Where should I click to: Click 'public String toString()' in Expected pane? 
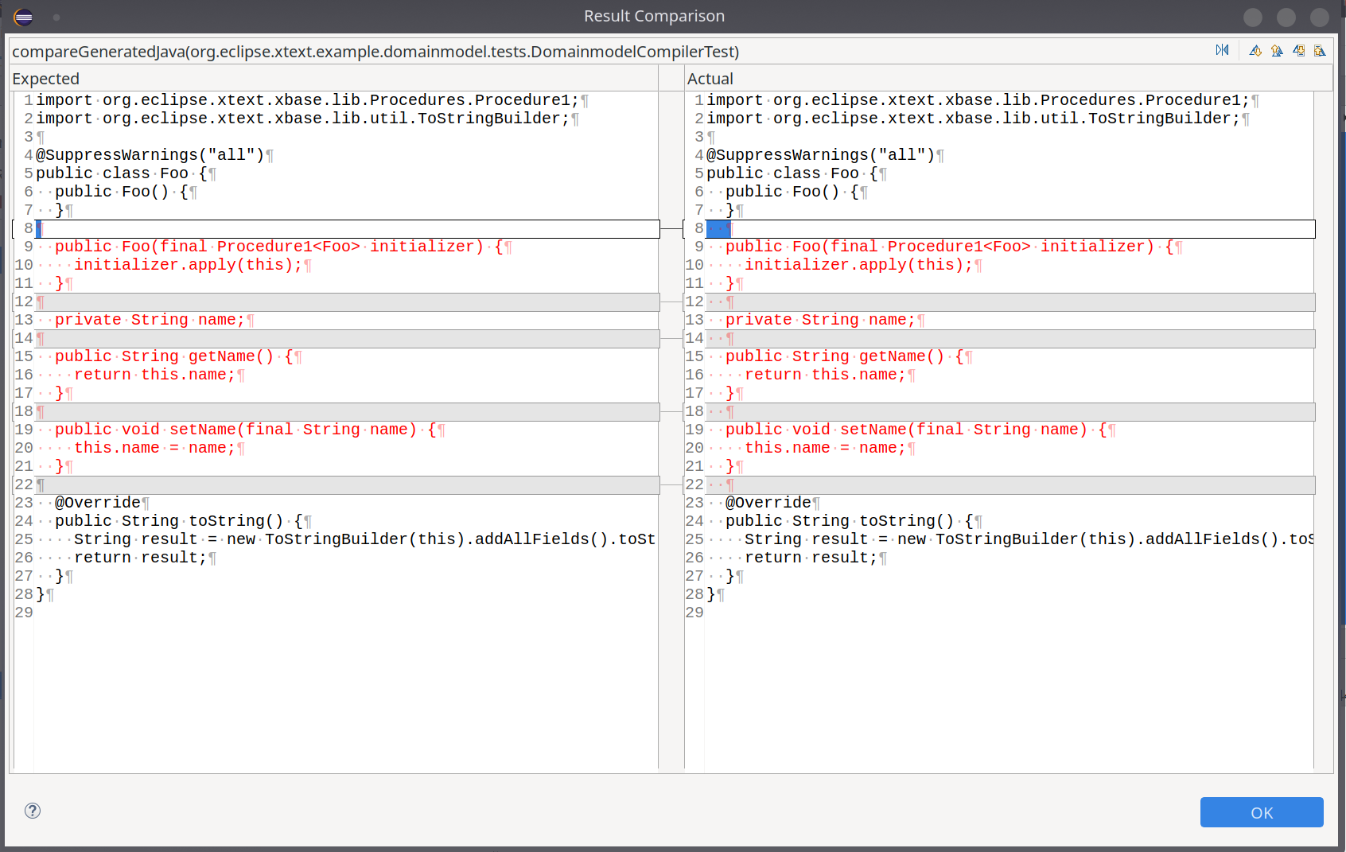[169, 521]
